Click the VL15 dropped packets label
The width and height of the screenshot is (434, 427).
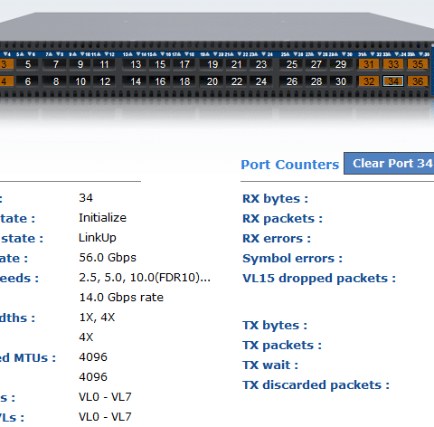pos(319,279)
